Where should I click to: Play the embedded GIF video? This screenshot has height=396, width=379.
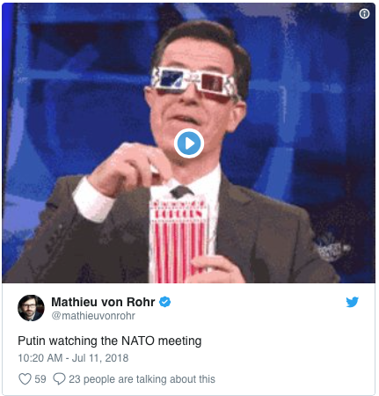[x=189, y=143]
